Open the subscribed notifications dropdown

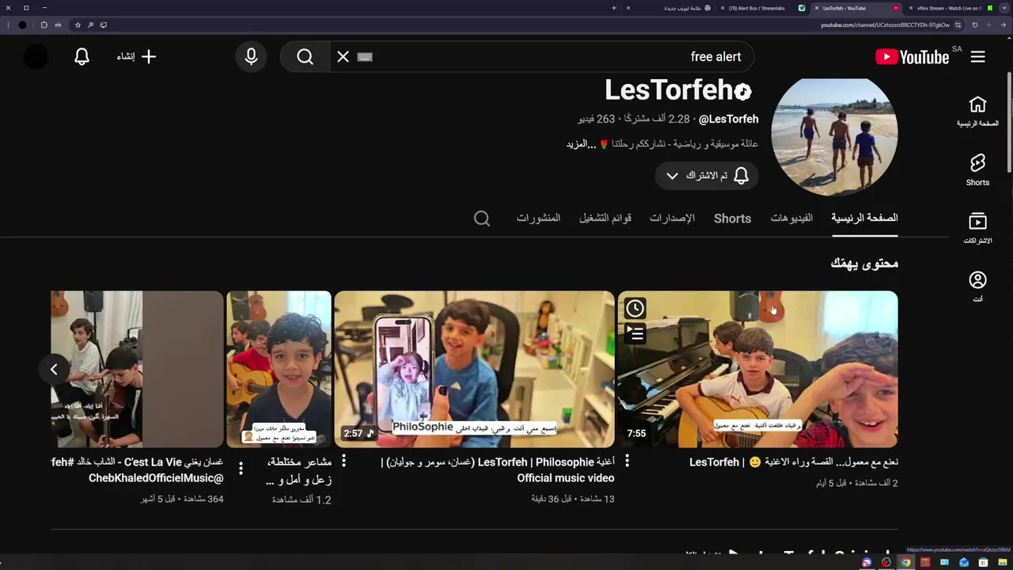tap(706, 176)
